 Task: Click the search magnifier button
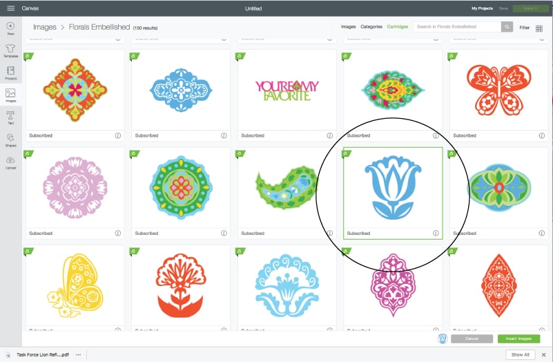tap(507, 27)
